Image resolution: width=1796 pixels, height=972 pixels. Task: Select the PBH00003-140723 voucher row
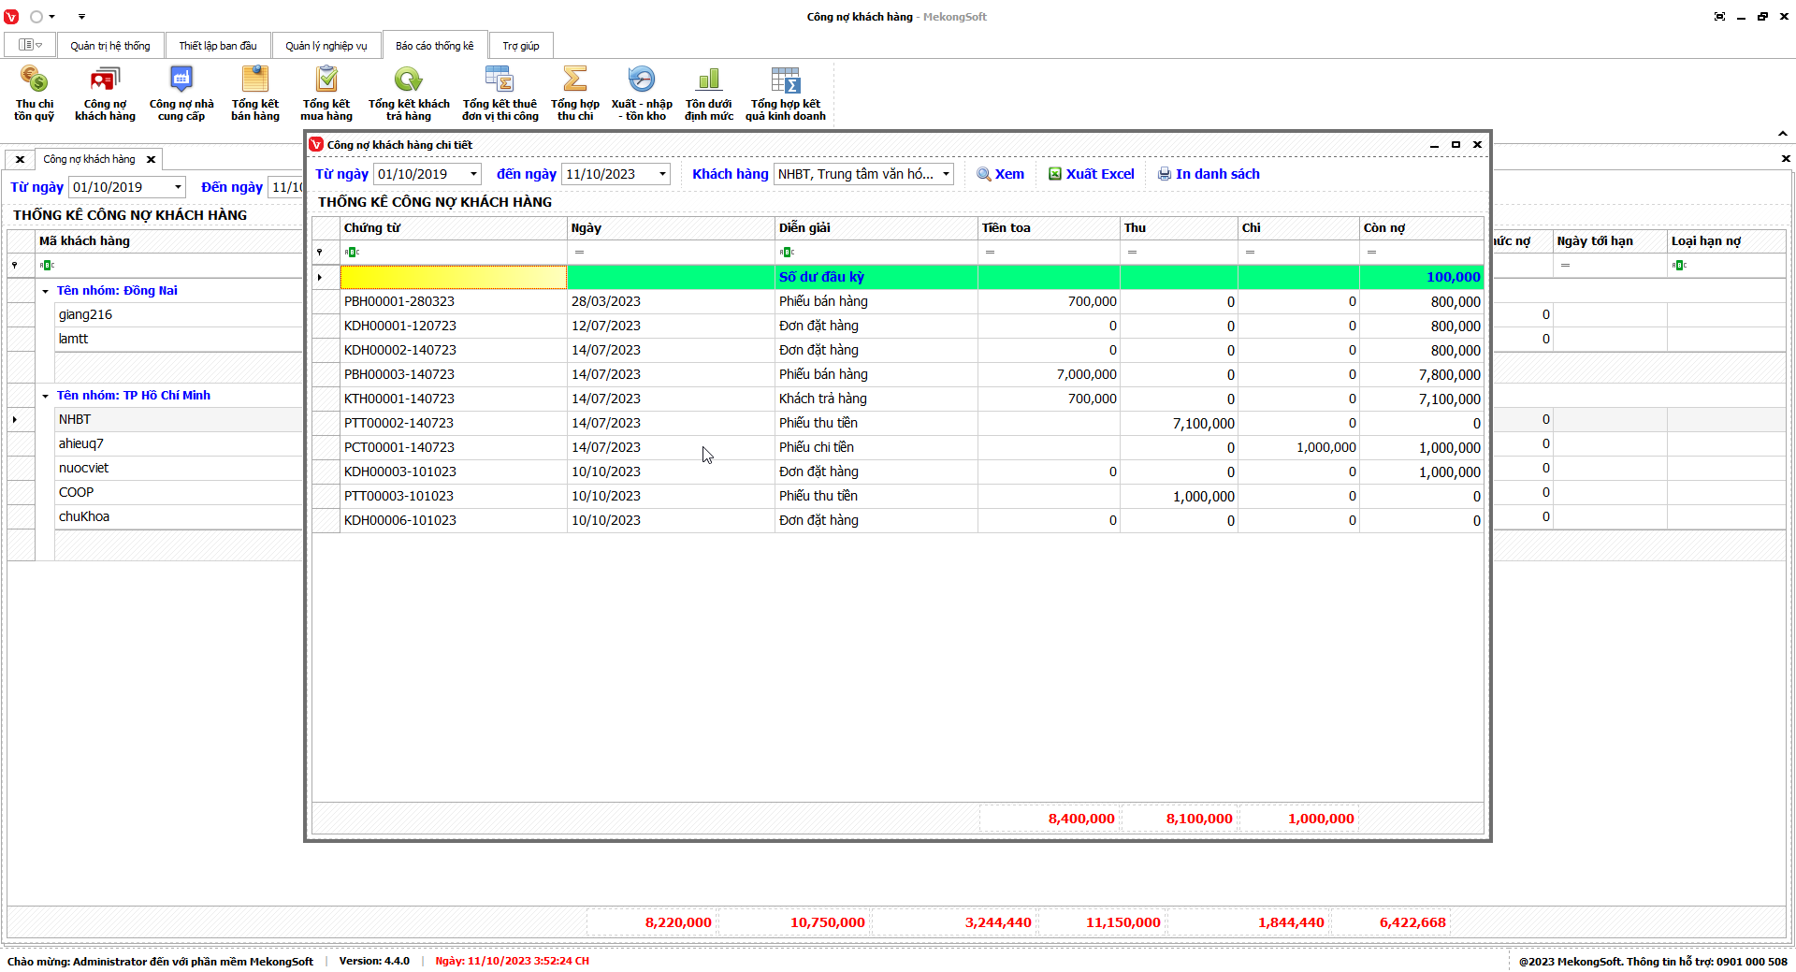click(399, 374)
